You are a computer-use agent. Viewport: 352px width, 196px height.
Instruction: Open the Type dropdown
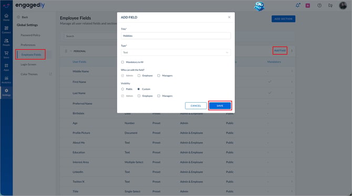(x=176, y=52)
